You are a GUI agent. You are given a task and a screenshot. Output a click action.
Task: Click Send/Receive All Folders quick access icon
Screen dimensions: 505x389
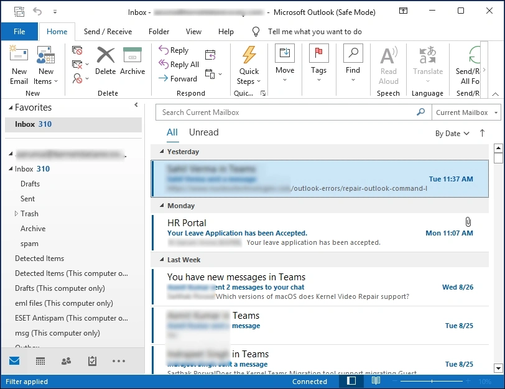[19, 12]
